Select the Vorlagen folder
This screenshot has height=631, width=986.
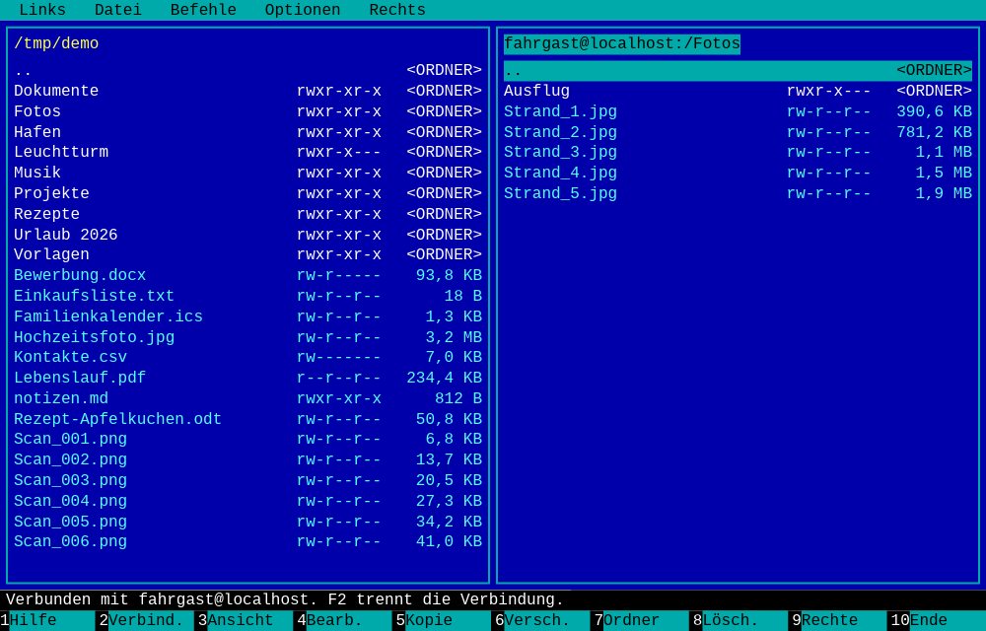tap(247, 254)
